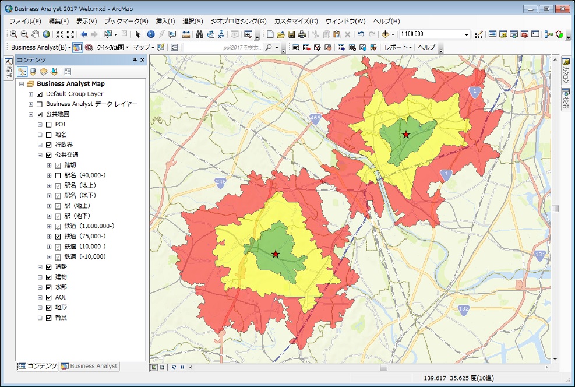
Task: Open Business Analyst(B) dropdown menu
Action: 40,47
